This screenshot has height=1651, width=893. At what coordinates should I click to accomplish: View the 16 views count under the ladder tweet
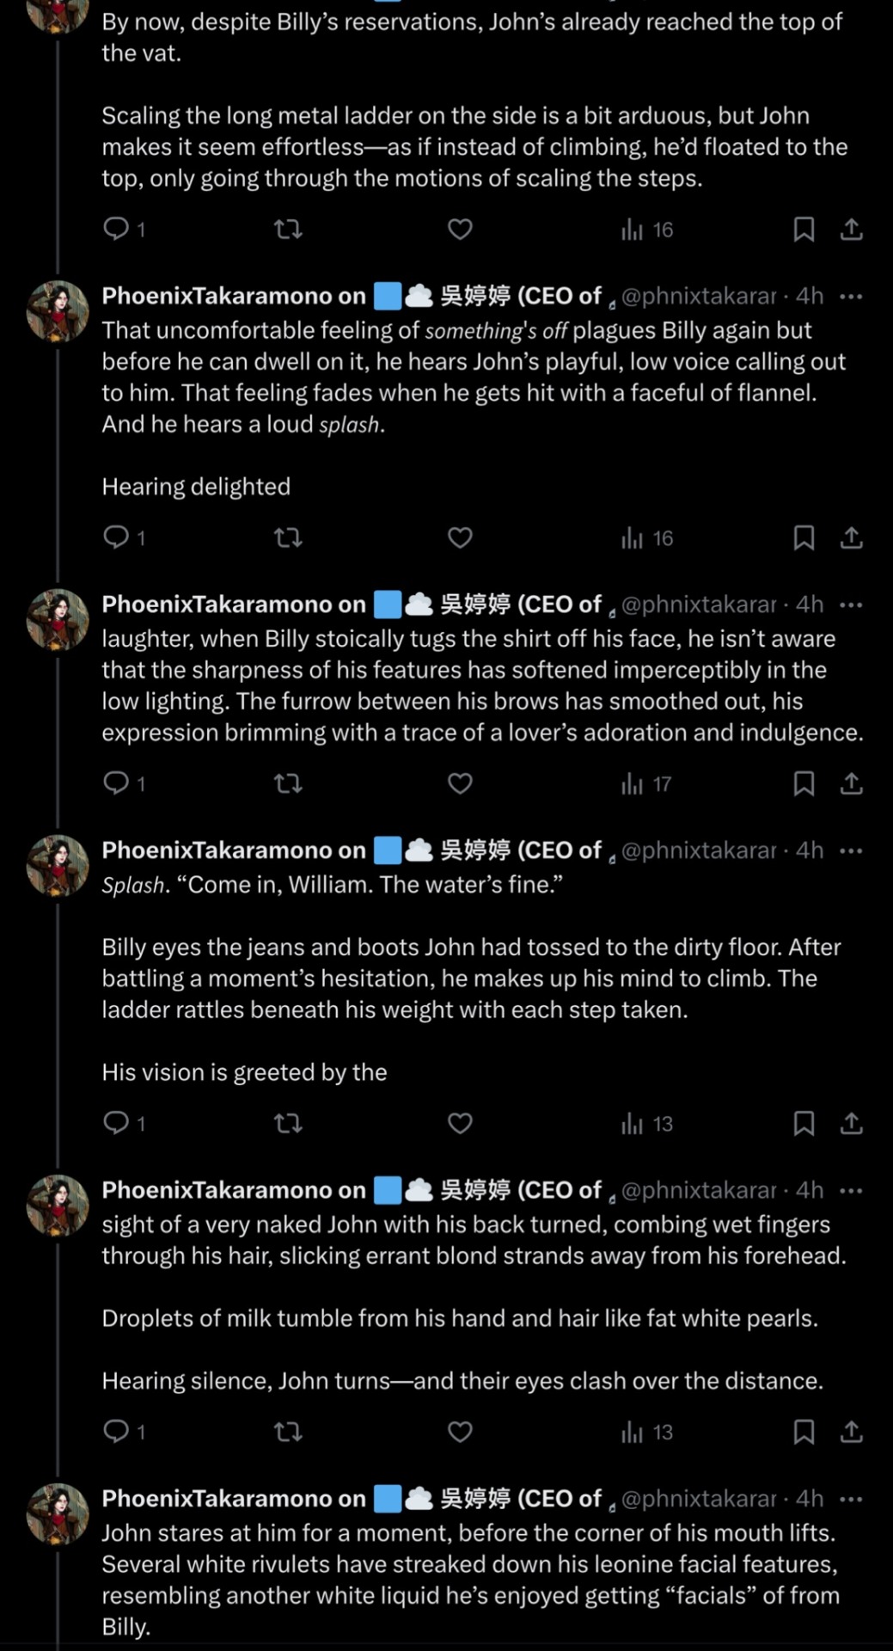[x=646, y=229]
